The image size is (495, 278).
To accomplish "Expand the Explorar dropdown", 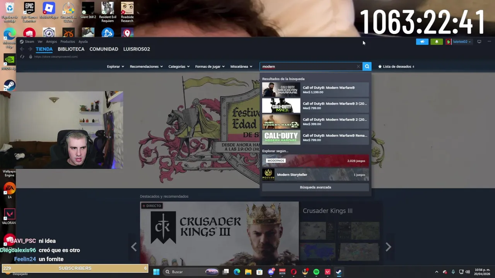I will (115, 66).
